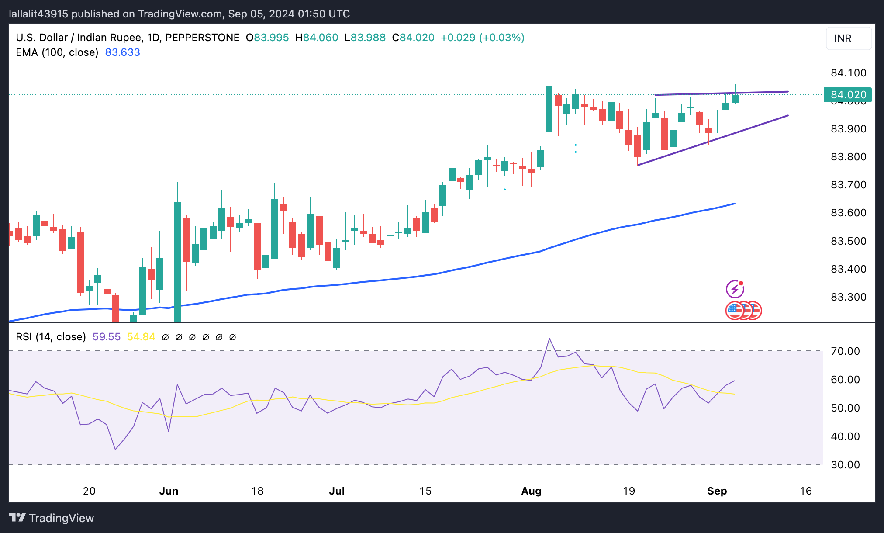Click the RSI (14, close) indicator label
This screenshot has height=533, width=884.
[51, 337]
